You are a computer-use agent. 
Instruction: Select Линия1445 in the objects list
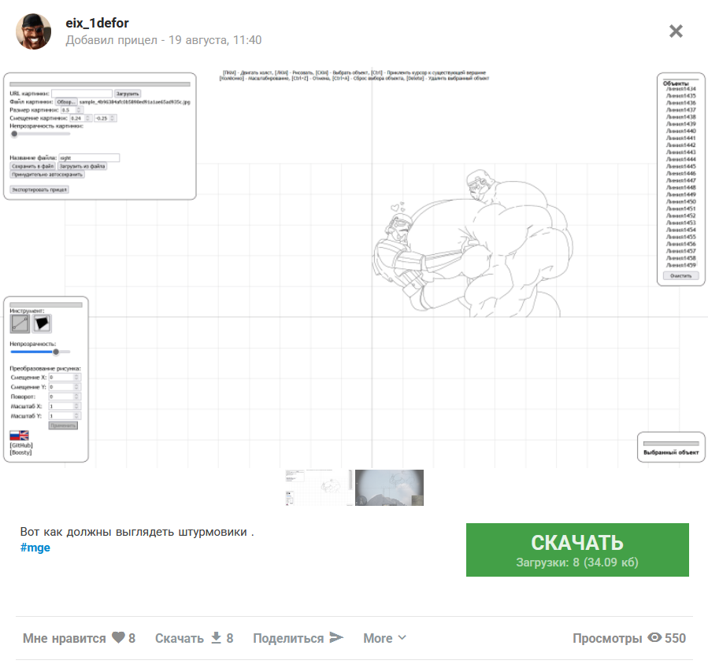[681, 166]
